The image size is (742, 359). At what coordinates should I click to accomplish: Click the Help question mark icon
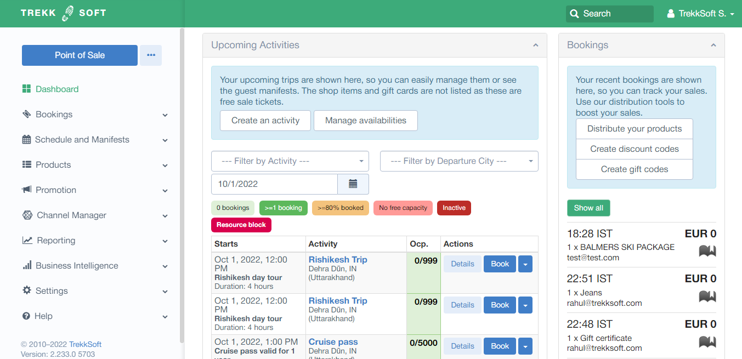(x=26, y=316)
